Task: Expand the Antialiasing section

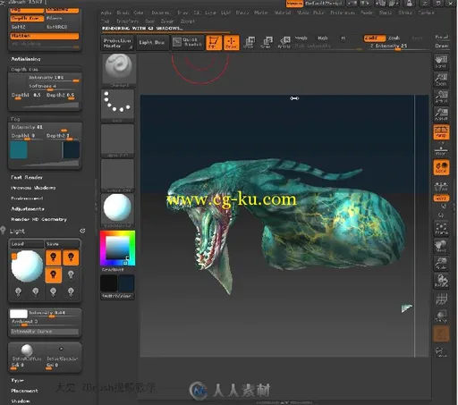Action: point(26,59)
